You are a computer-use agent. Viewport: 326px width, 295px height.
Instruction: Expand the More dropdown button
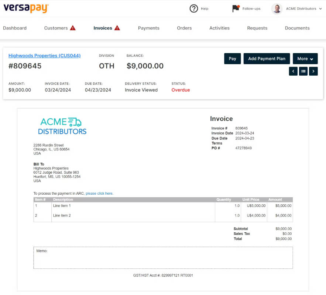tap(305, 59)
